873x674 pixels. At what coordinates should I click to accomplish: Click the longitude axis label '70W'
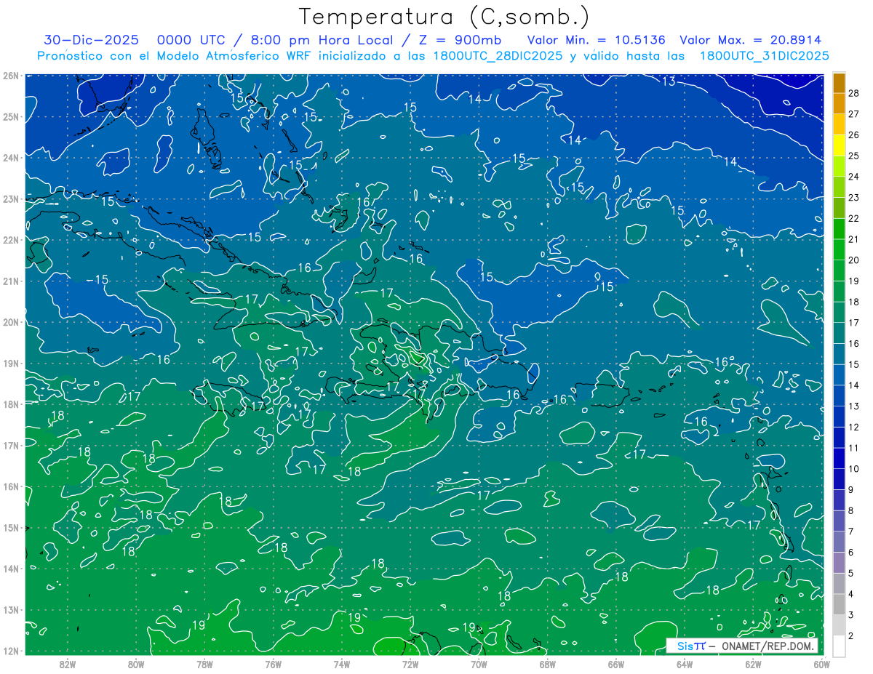(x=479, y=665)
